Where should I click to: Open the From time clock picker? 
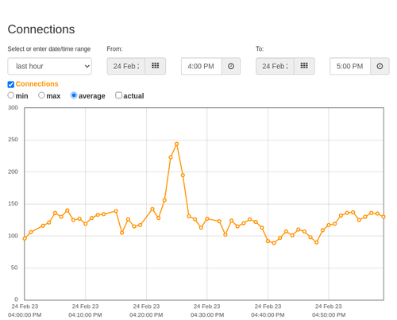point(231,66)
